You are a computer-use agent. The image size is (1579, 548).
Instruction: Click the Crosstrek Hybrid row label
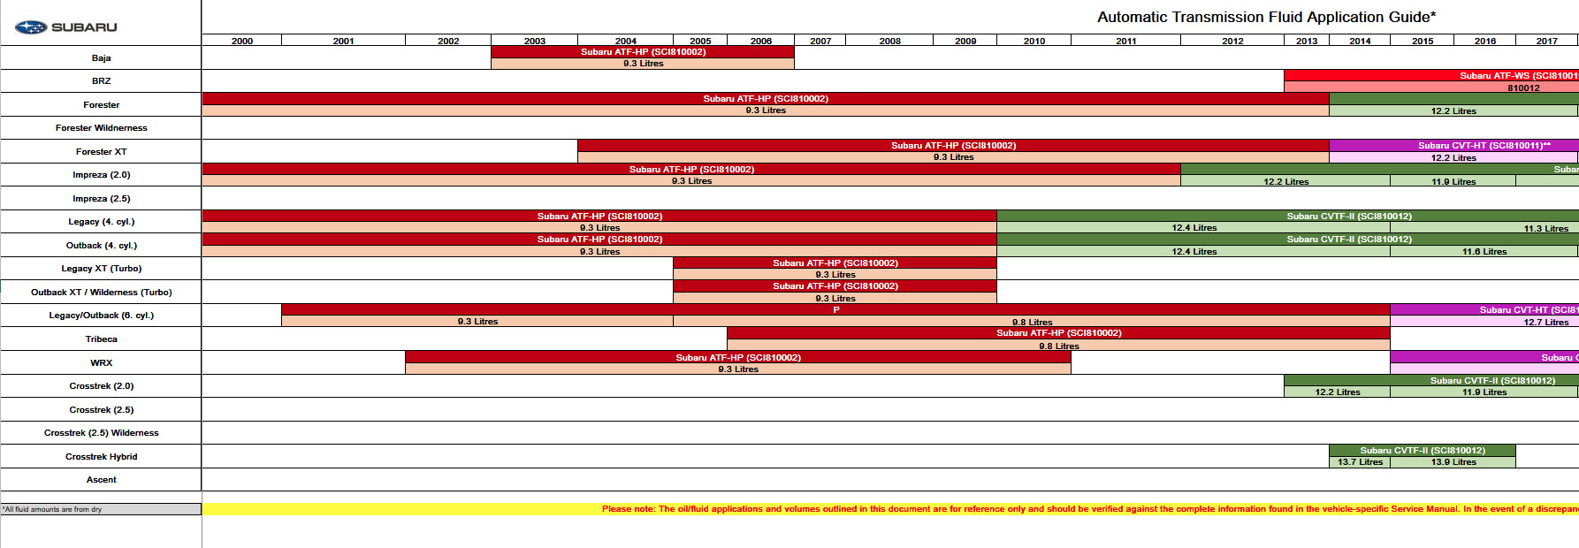[x=101, y=456]
